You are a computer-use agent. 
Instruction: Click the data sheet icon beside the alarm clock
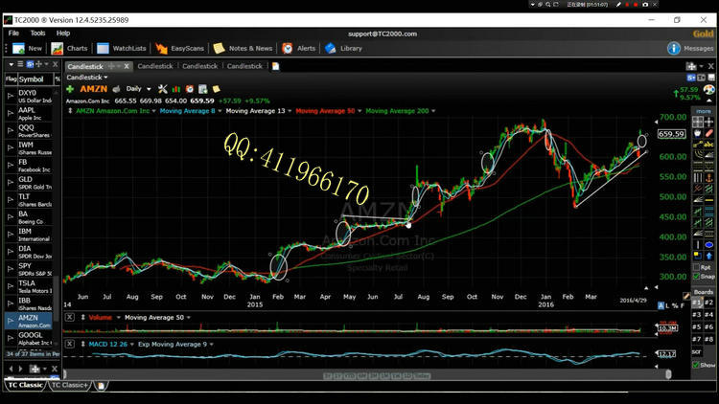pyautogui.click(x=202, y=89)
